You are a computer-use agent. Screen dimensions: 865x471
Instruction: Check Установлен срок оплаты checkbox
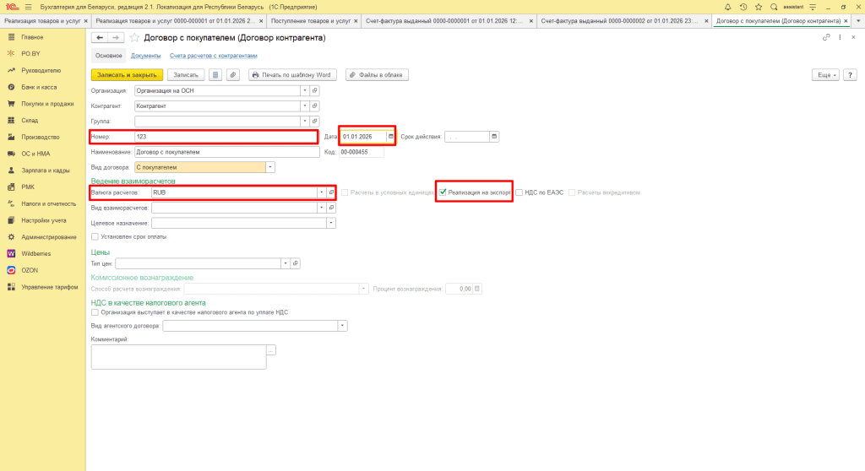[95, 236]
